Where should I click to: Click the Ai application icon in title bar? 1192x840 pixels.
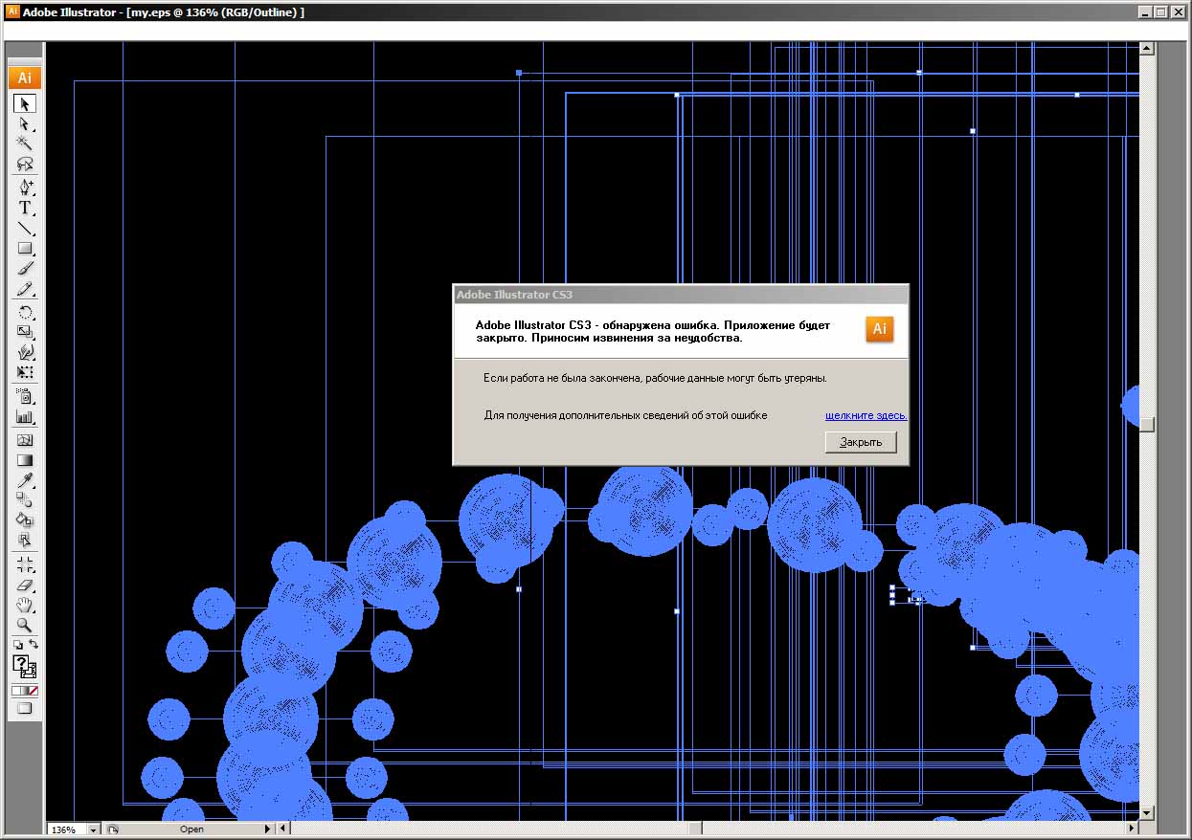pyautogui.click(x=12, y=12)
